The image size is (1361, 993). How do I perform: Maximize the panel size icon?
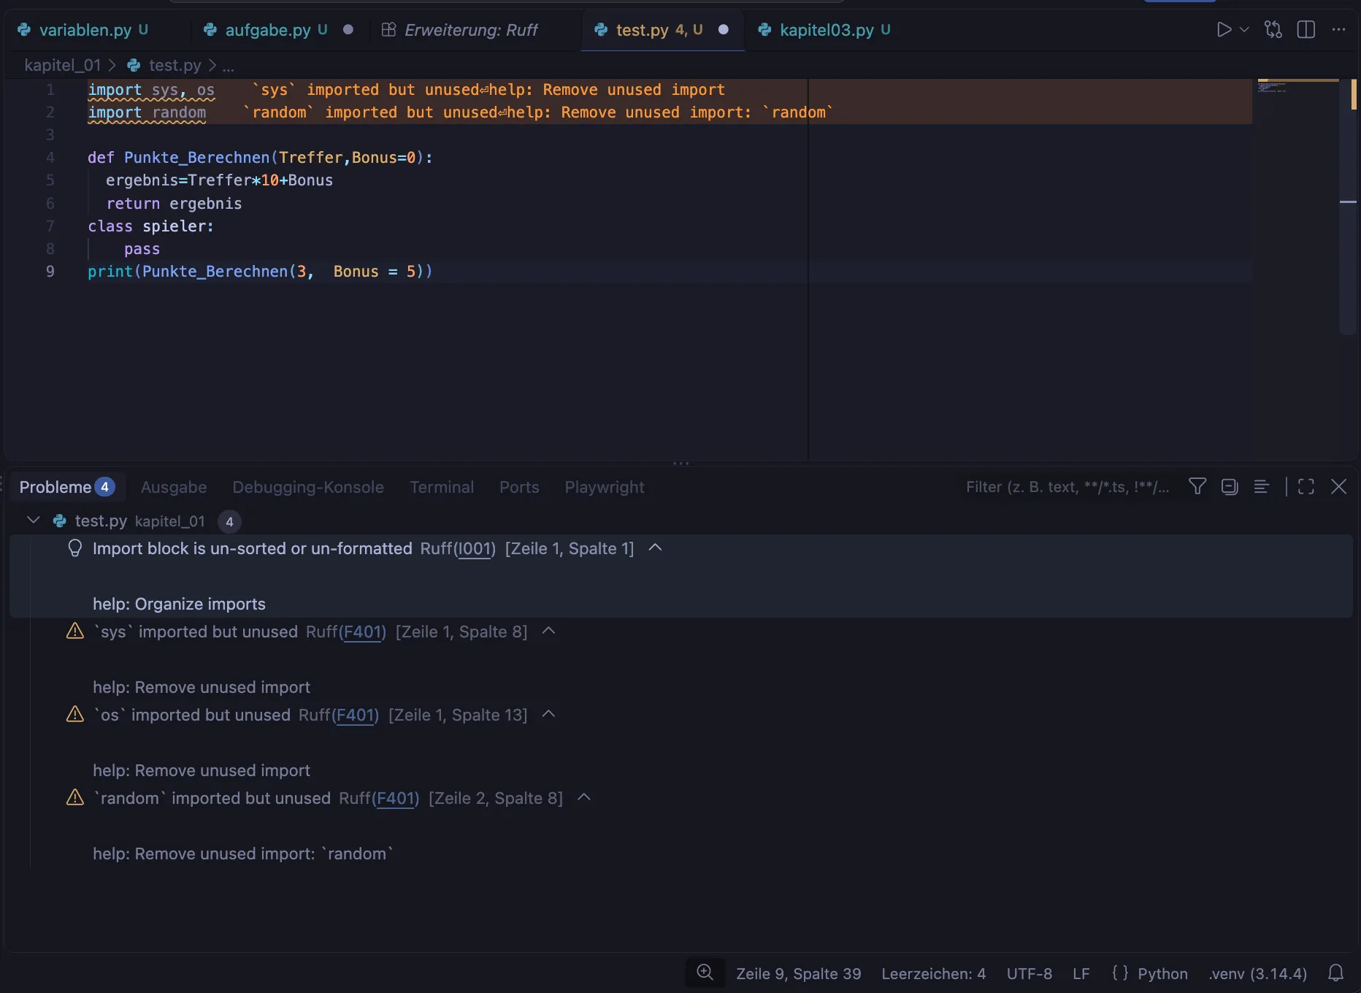pyautogui.click(x=1306, y=486)
